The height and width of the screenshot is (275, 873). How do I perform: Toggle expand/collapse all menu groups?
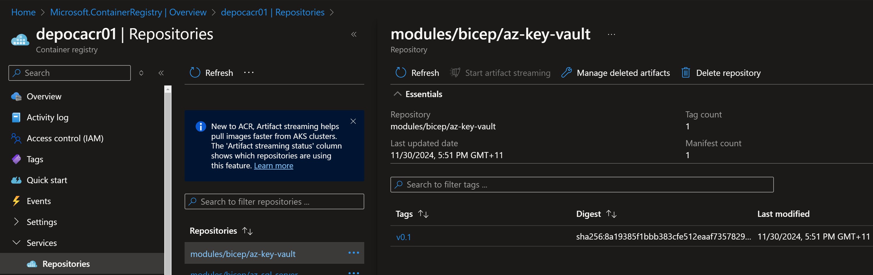pyautogui.click(x=141, y=73)
